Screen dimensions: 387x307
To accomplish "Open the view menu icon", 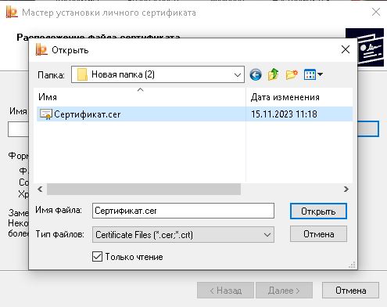I will click(314, 74).
